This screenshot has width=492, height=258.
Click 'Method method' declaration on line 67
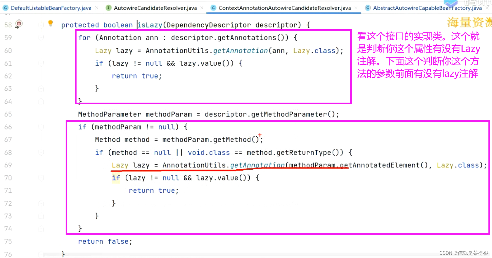point(122,140)
